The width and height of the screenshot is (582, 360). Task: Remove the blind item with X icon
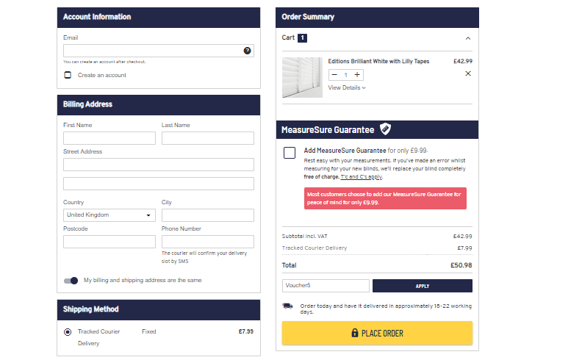tap(468, 73)
